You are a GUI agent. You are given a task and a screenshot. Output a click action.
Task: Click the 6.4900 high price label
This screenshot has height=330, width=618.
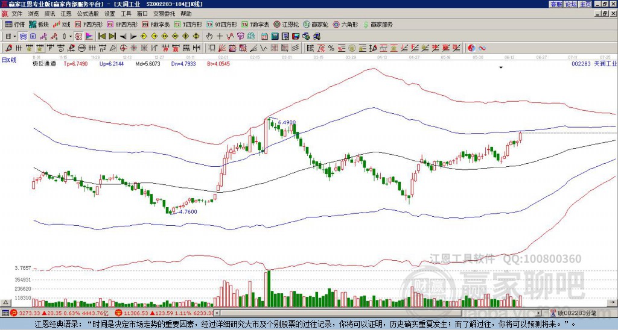click(x=287, y=122)
